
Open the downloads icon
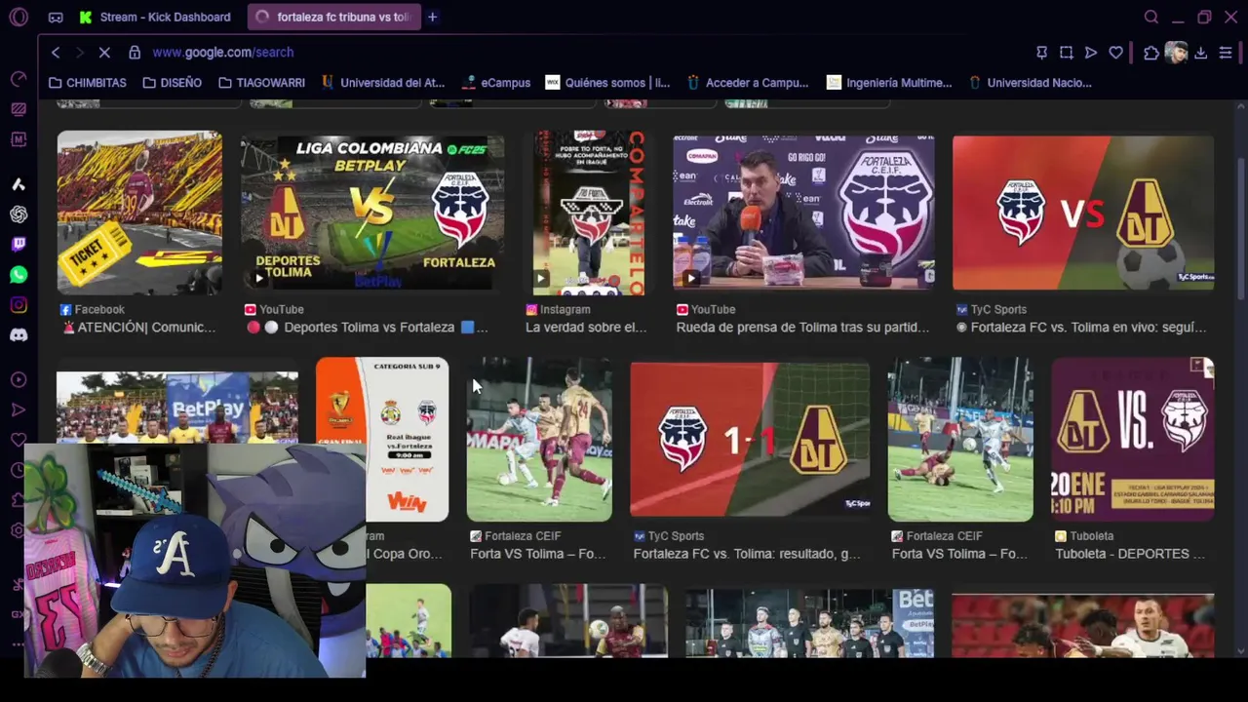point(1201,53)
